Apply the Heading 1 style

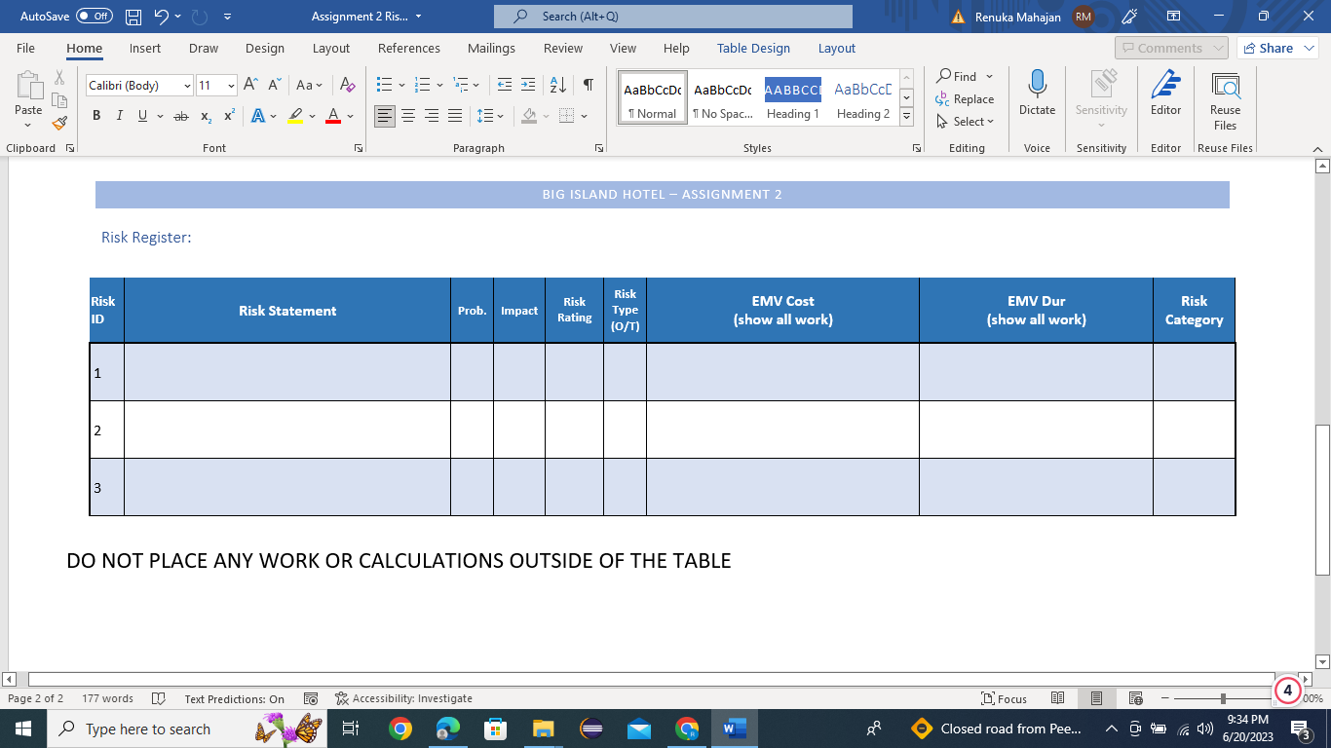point(792,98)
